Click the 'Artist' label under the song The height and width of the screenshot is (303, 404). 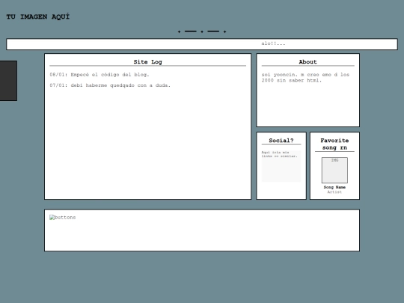click(x=334, y=192)
